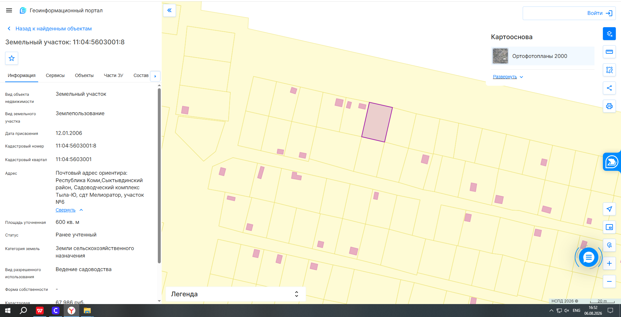Open the map layers tool
Screen dimensions: 621x317
click(609, 34)
